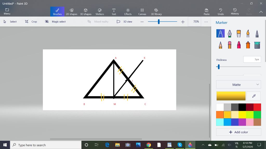The width and height of the screenshot is (266, 149).
Task: Open the Matte material dropdown
Action: pyautogui.click(x=238, y=85)
